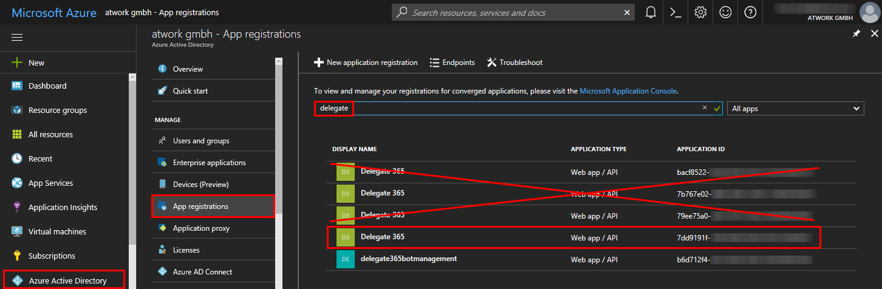Click the Endpoints toolbar button
The image size is (882, 289).
click(452, 63)
